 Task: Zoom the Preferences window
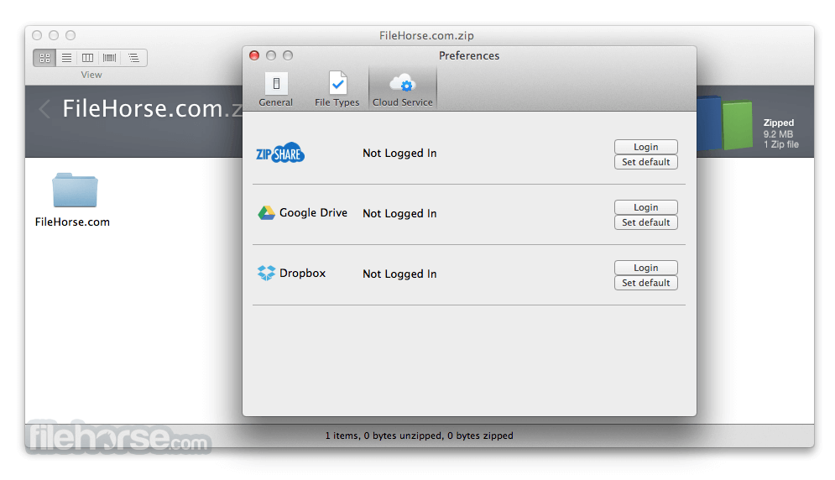click(x=288, y=55)
